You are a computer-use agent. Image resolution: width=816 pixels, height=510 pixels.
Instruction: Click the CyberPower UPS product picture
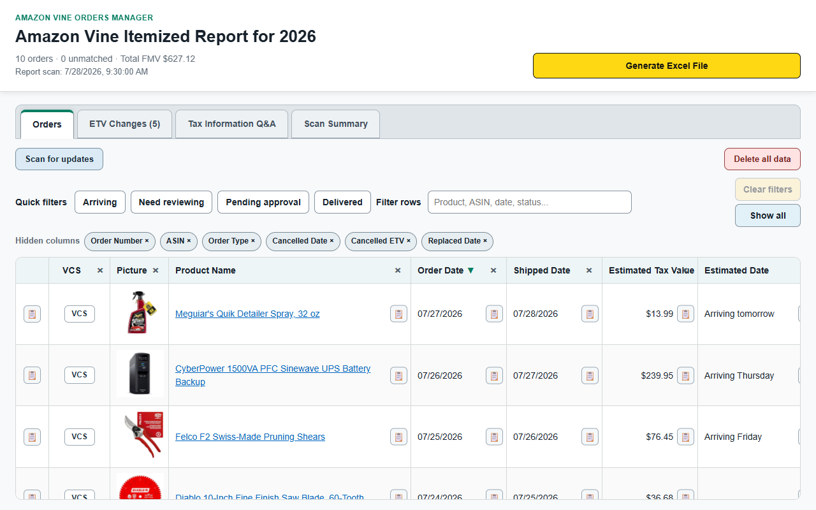pyautogui.click(x=140, y=374)
